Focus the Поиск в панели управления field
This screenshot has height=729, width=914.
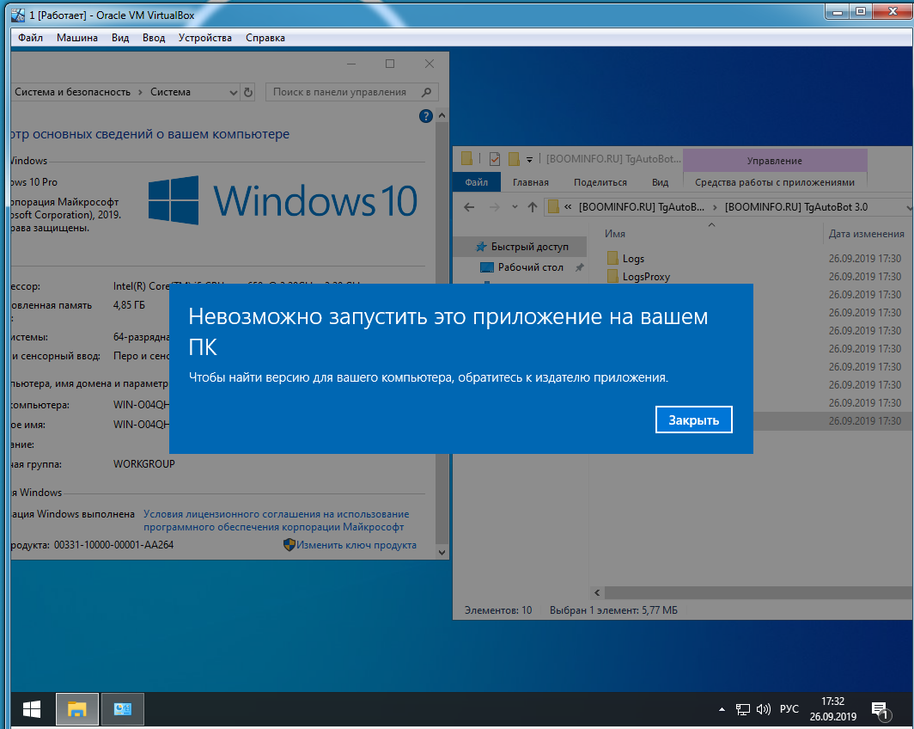(x=352, y=92)
